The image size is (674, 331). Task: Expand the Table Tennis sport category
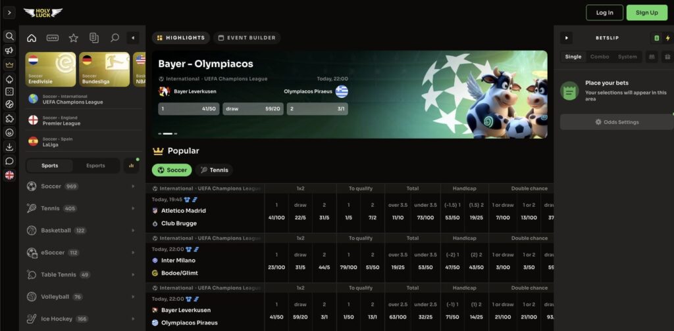82,275
